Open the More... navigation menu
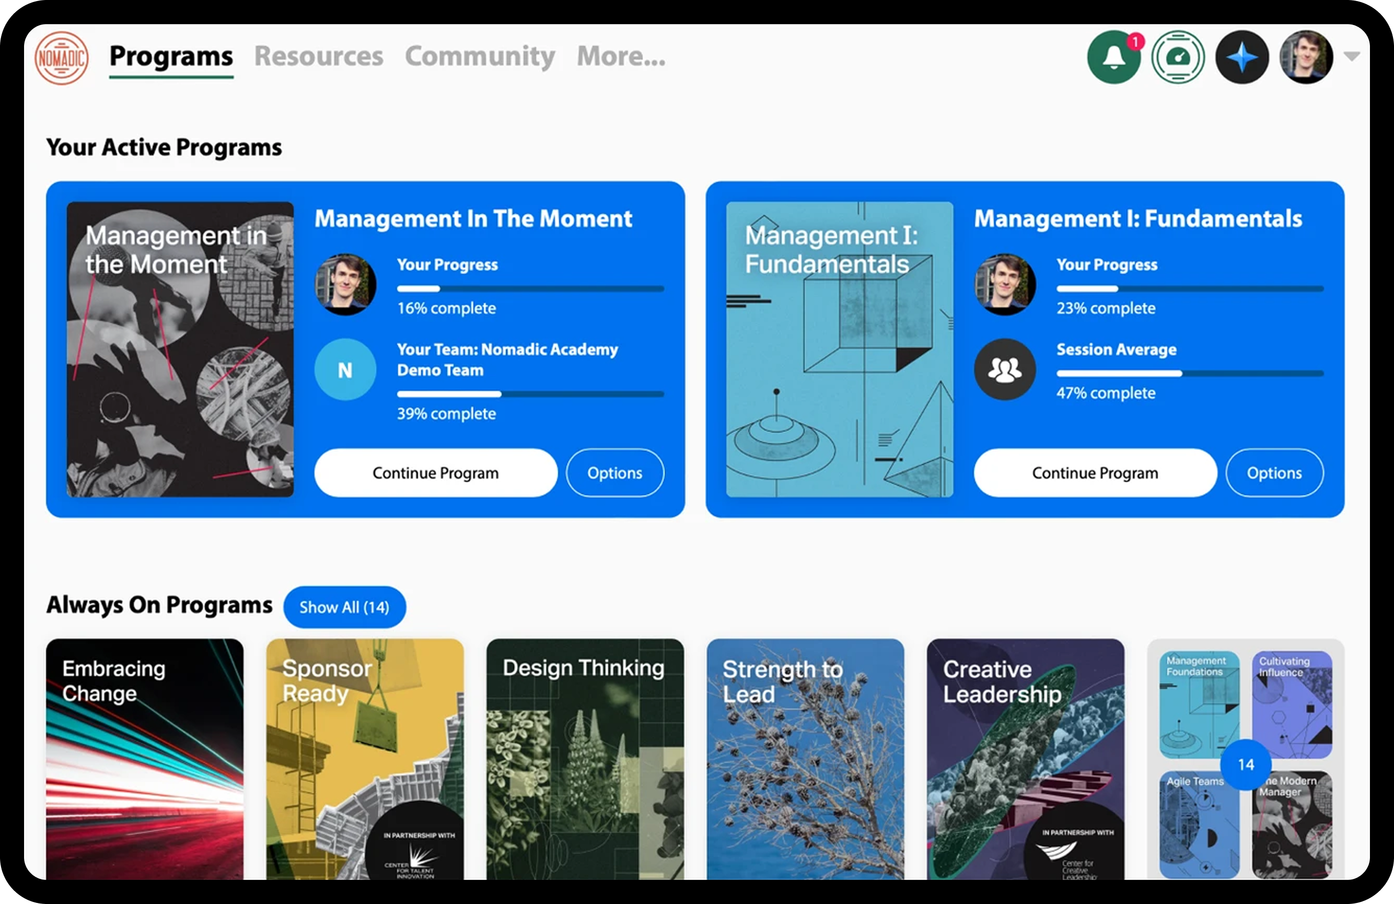This screenshot has height=904, width=1394. [621, 56]
